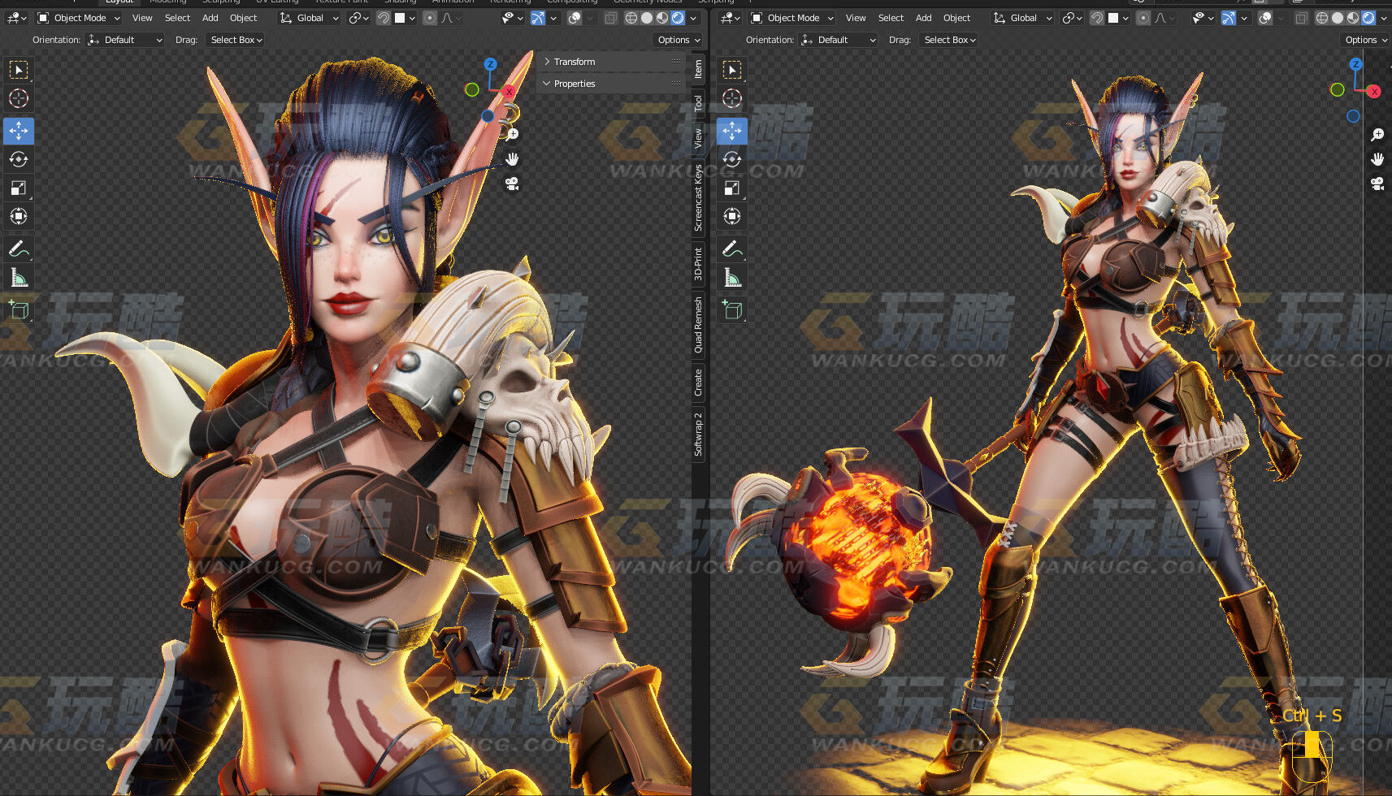Toggle X-ray in left viewport header
1392x796 pixels.
tap(610, 18)
